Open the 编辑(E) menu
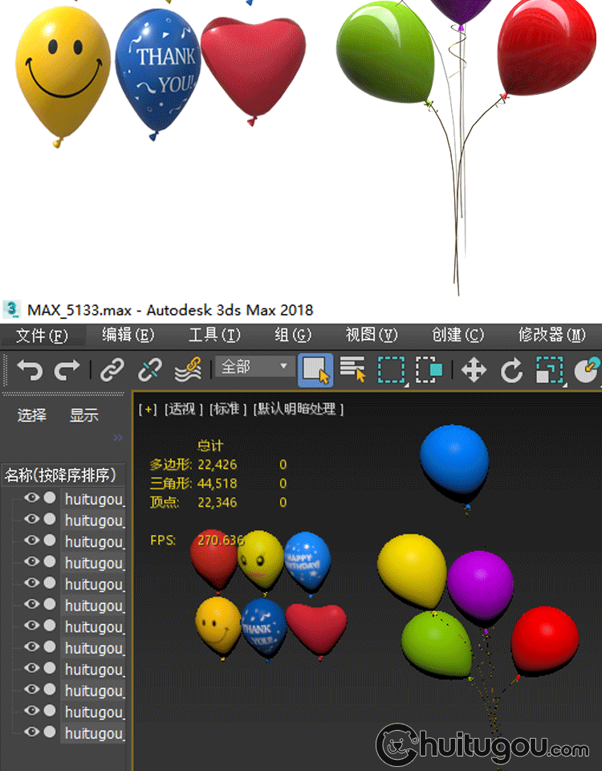 pos(128,336)
